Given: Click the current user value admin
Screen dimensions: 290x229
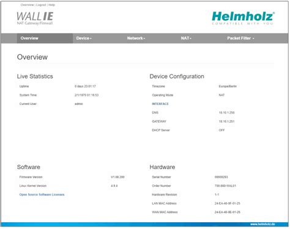Looking at the screenshot, I should (79, 104).
